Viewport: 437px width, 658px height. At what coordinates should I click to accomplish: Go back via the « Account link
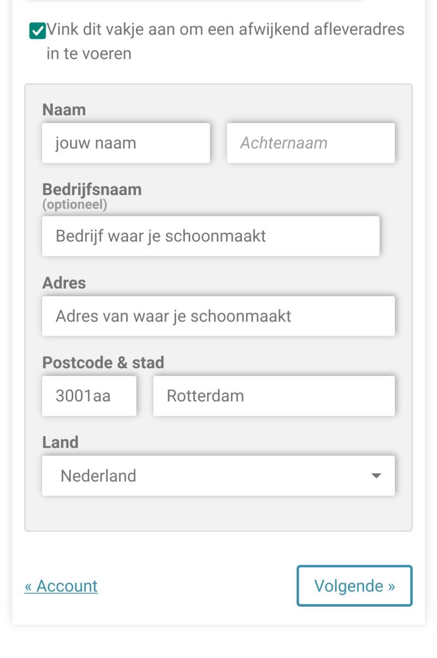(61, 586)
